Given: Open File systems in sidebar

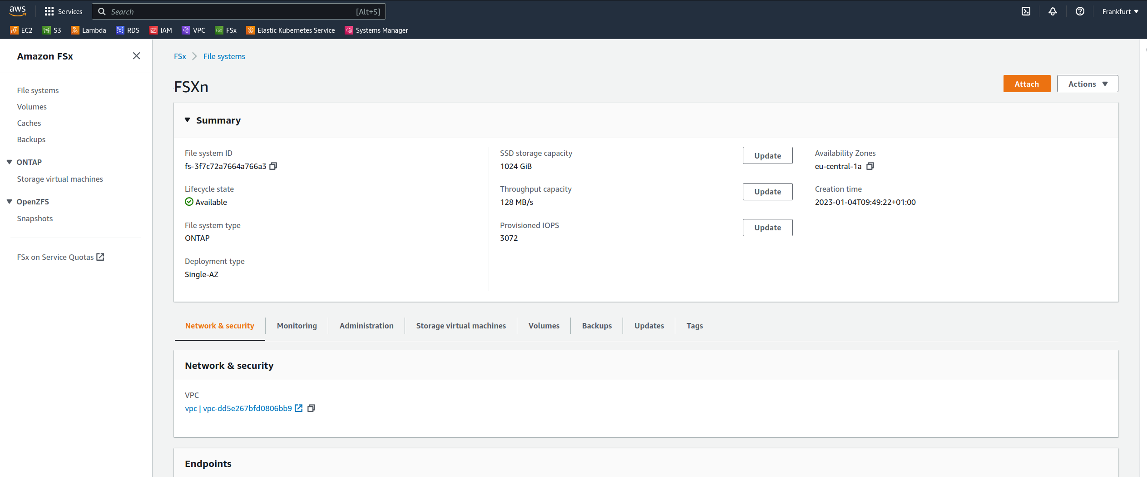Looking at the screenshot, I should click(x=38, y=90).
